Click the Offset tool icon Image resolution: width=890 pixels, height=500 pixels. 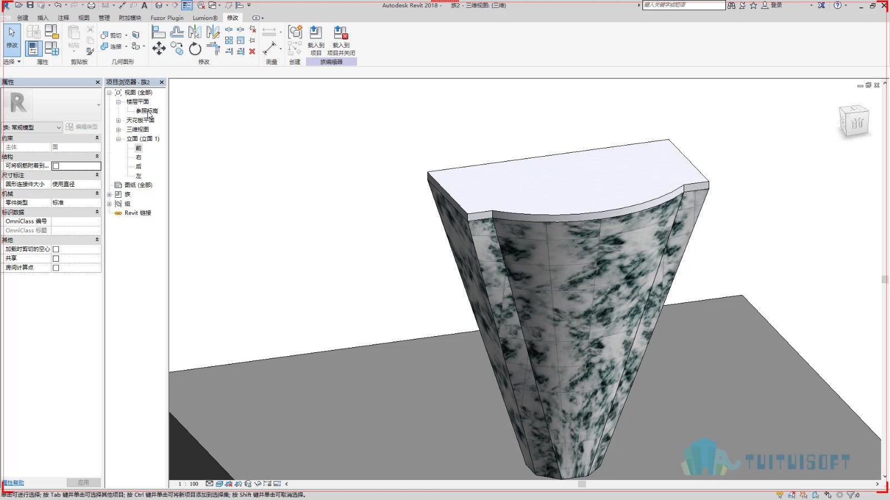pyautogui.click(x=177, y=32)
